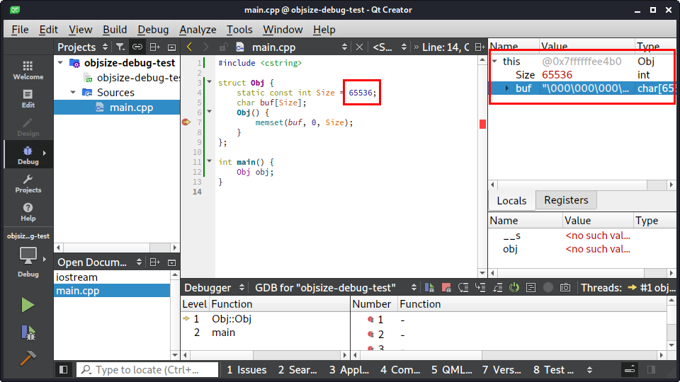Click the Projects filter tree icon
This screenshot has height=382, width=680.
(x=120, y=47)
